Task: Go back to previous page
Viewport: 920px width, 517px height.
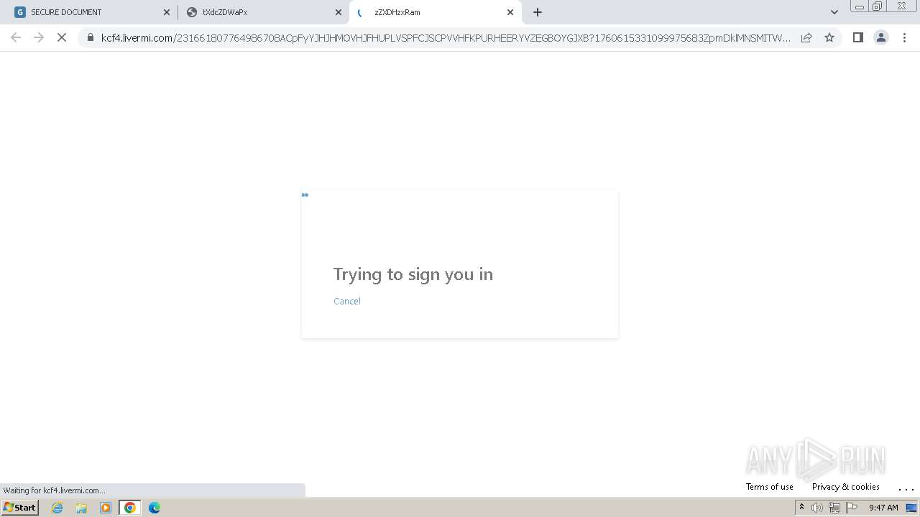Action: (16, 37)
